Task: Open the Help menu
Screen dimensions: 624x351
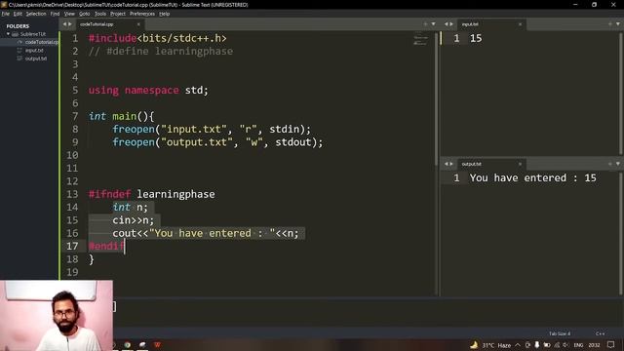Action: [x=164, y=14]
